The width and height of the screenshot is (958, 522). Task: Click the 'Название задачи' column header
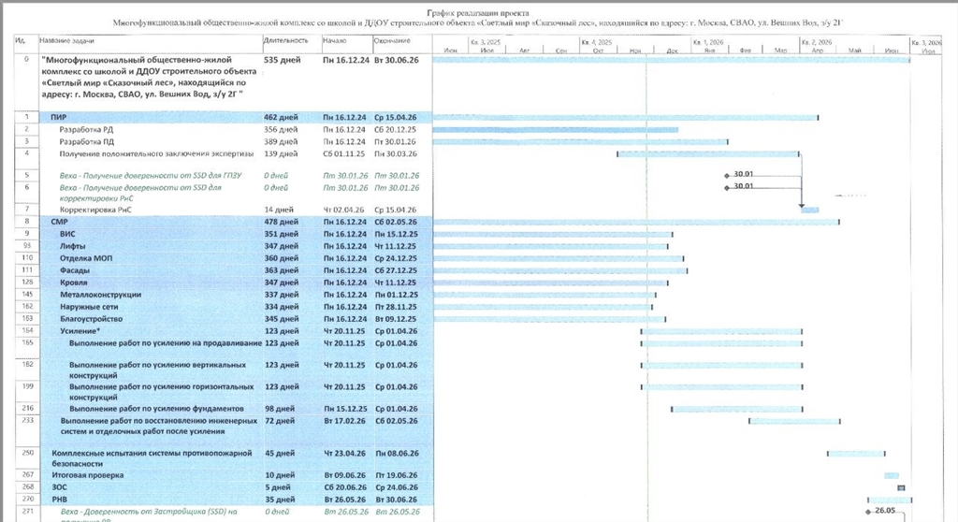click(65, 41)
